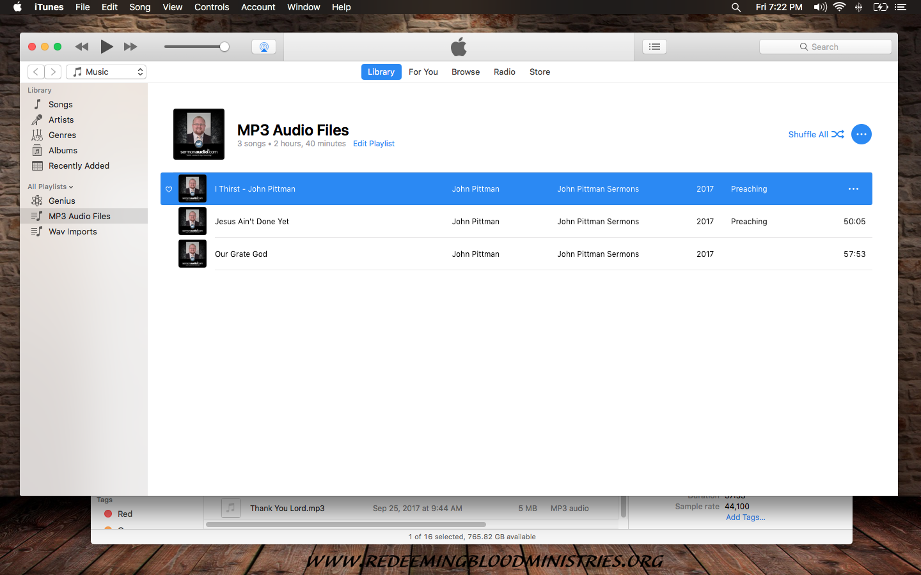Check the battery status icon
This screenshot has width=921, height=575.
click(881, 7)
